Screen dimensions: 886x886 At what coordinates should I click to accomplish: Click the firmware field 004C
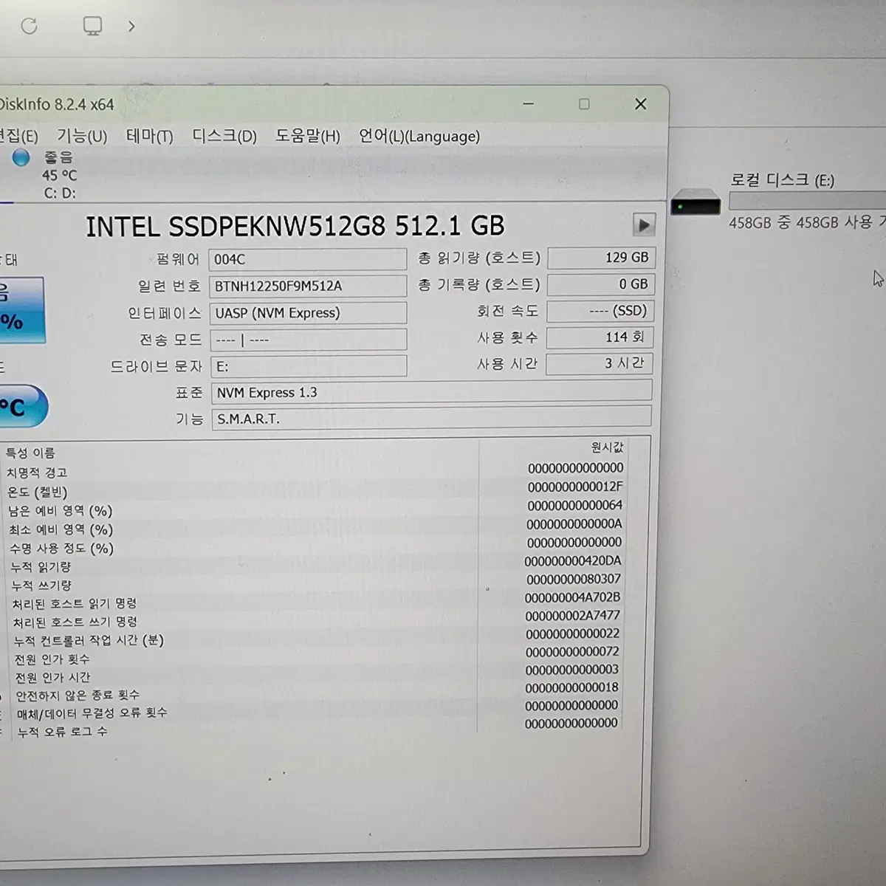(x=308, y=259)
